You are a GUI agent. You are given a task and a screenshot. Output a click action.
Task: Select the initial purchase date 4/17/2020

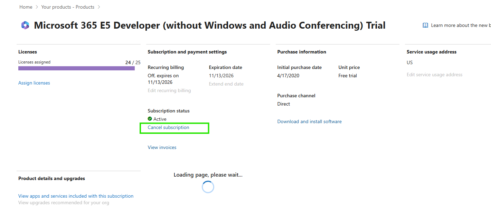click(x=288, y=76)
